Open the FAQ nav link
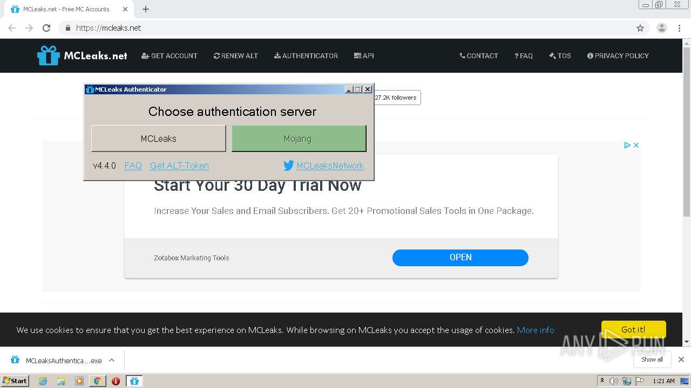 pos(524,56)
